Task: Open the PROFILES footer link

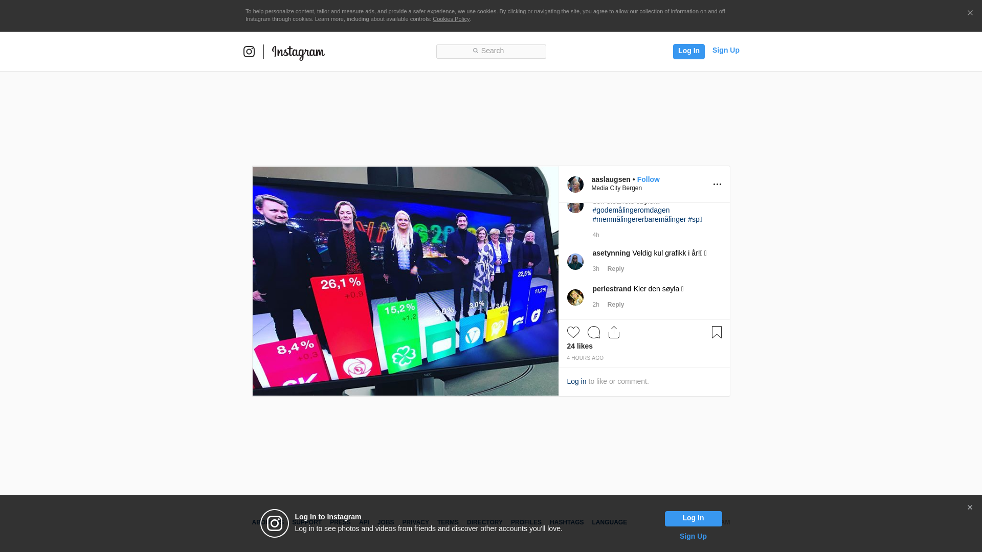Action: click(526, 522)
